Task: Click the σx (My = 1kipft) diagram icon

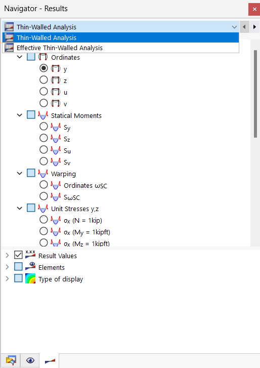Action: 56,232
